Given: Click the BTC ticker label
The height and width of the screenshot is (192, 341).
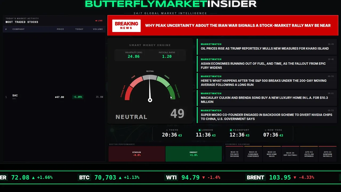Looking at the screenshot, I should pyautogui.click(x=84, y=177).
